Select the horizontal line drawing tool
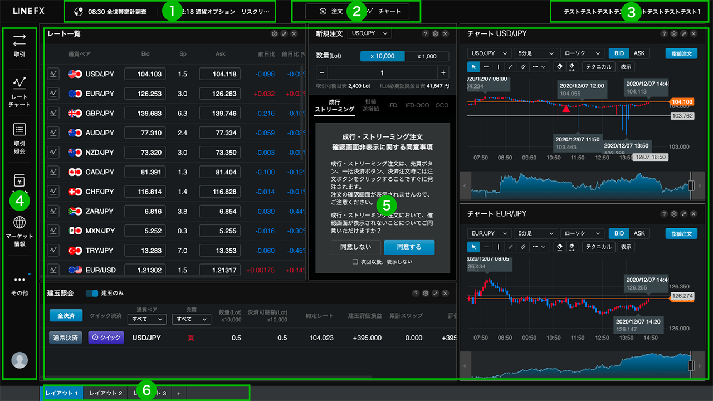 tap(485, 67)
